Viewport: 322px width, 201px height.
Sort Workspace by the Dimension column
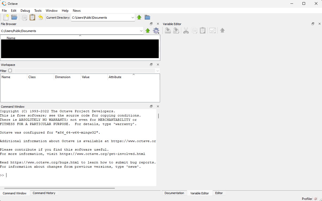[x=67, y=77]
